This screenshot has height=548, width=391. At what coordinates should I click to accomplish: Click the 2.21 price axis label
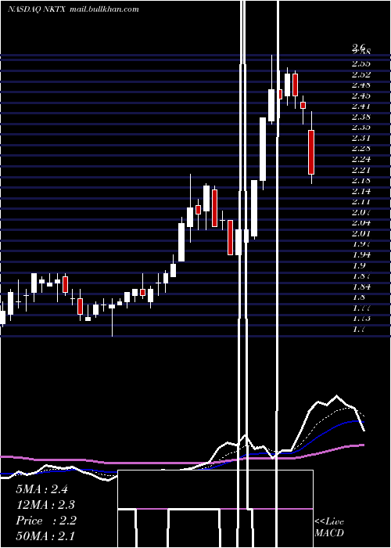361,170
